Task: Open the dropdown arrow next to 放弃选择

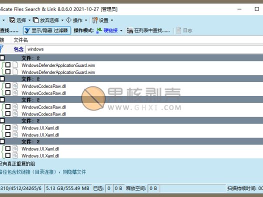Action: [62, 20]
